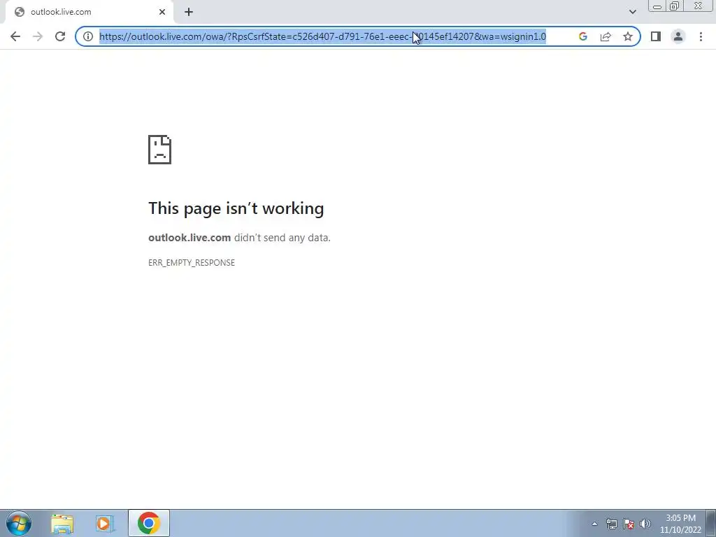The image size is (716, 537).
Task: Reload the outlook.live.com page
Action: [x=60, y=36]
